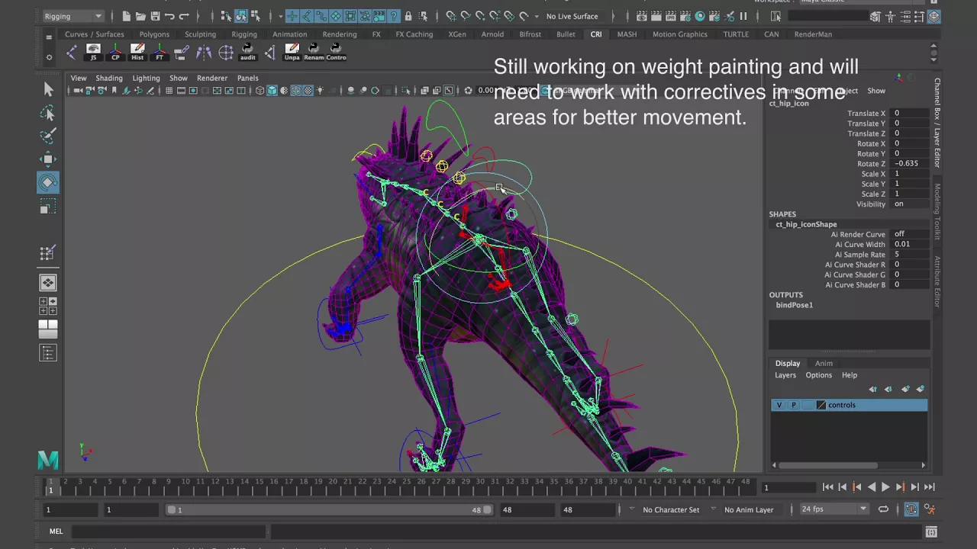
Task: Pick the Scale tool in toolbox
Action: pyautogui.click(x=47, y=207)
